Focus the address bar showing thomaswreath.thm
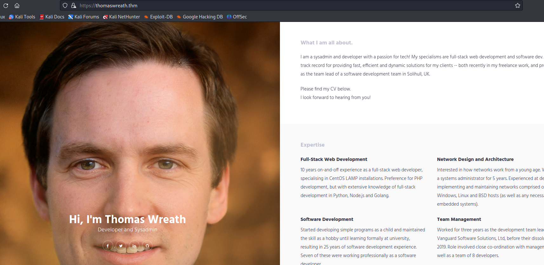Viewport: 544px width, 265px height. [x=291, y=5]
